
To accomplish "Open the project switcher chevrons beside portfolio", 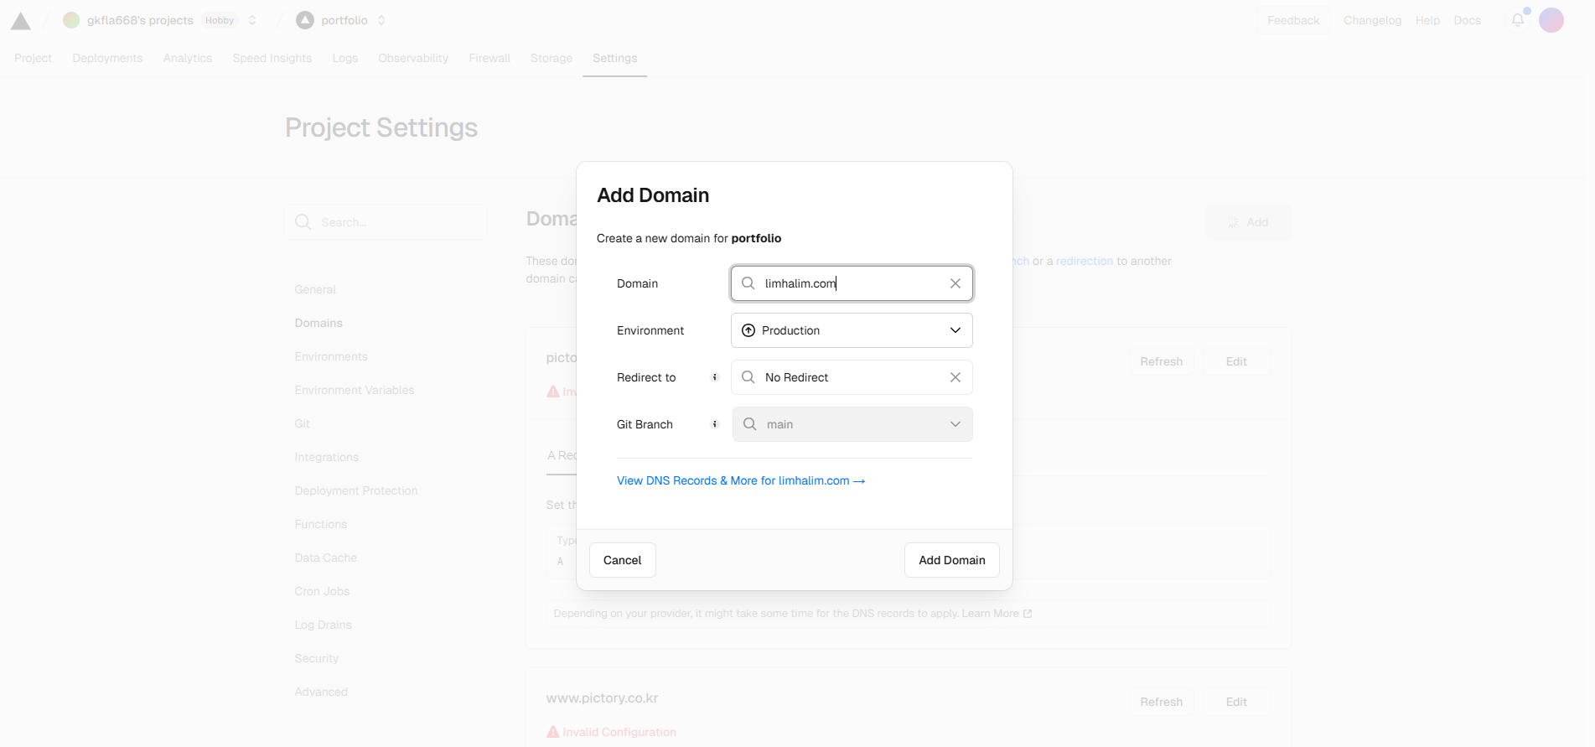I will 381,20.
